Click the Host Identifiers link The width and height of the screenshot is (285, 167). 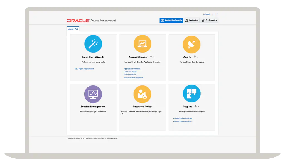(x=130, y=75)
